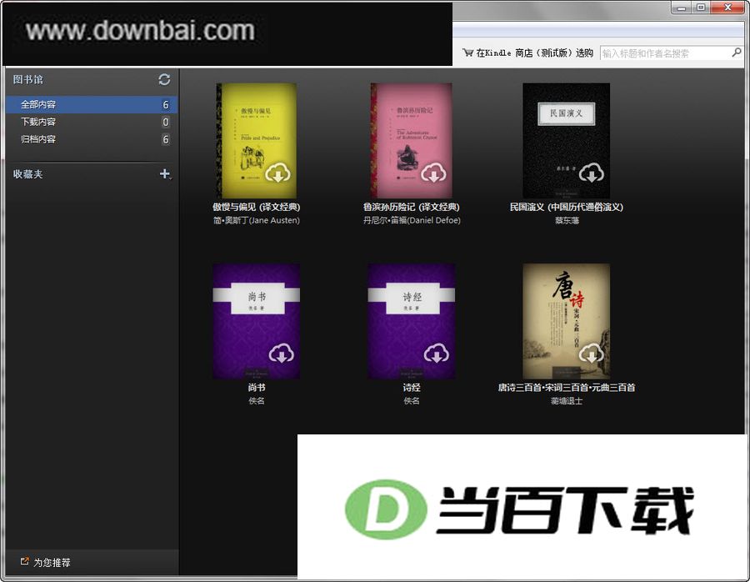Viewport: 750px width, 582px height.
Task: Click author name 简·奥斯丁(Jane Austen)
Action: tap(257, 221)
